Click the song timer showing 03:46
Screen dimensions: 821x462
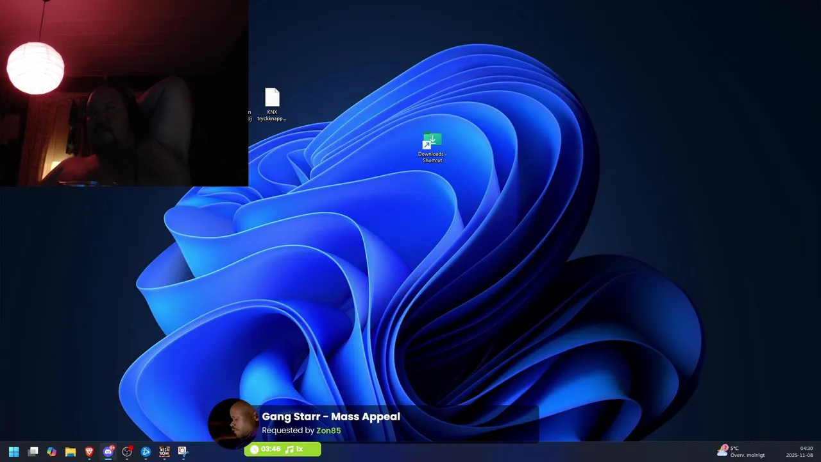(x=266, y=449)
